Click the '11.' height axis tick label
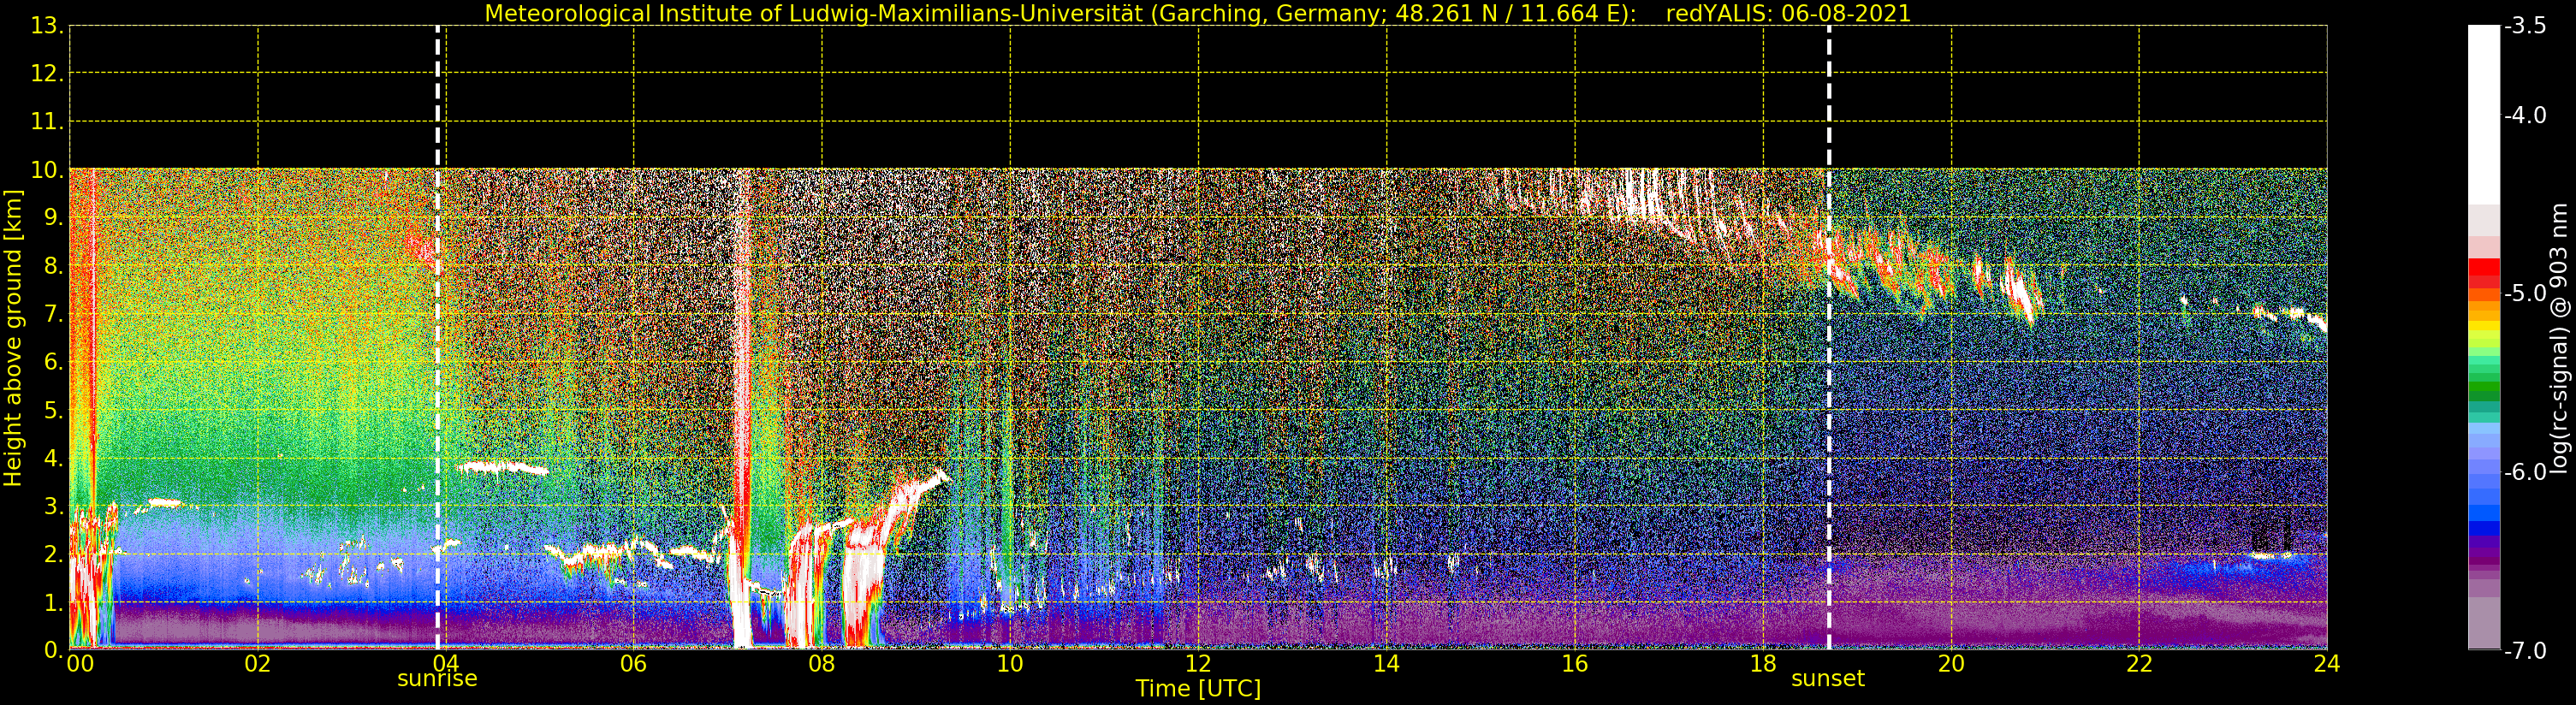The image size is (2576, 705). point(47,122)
